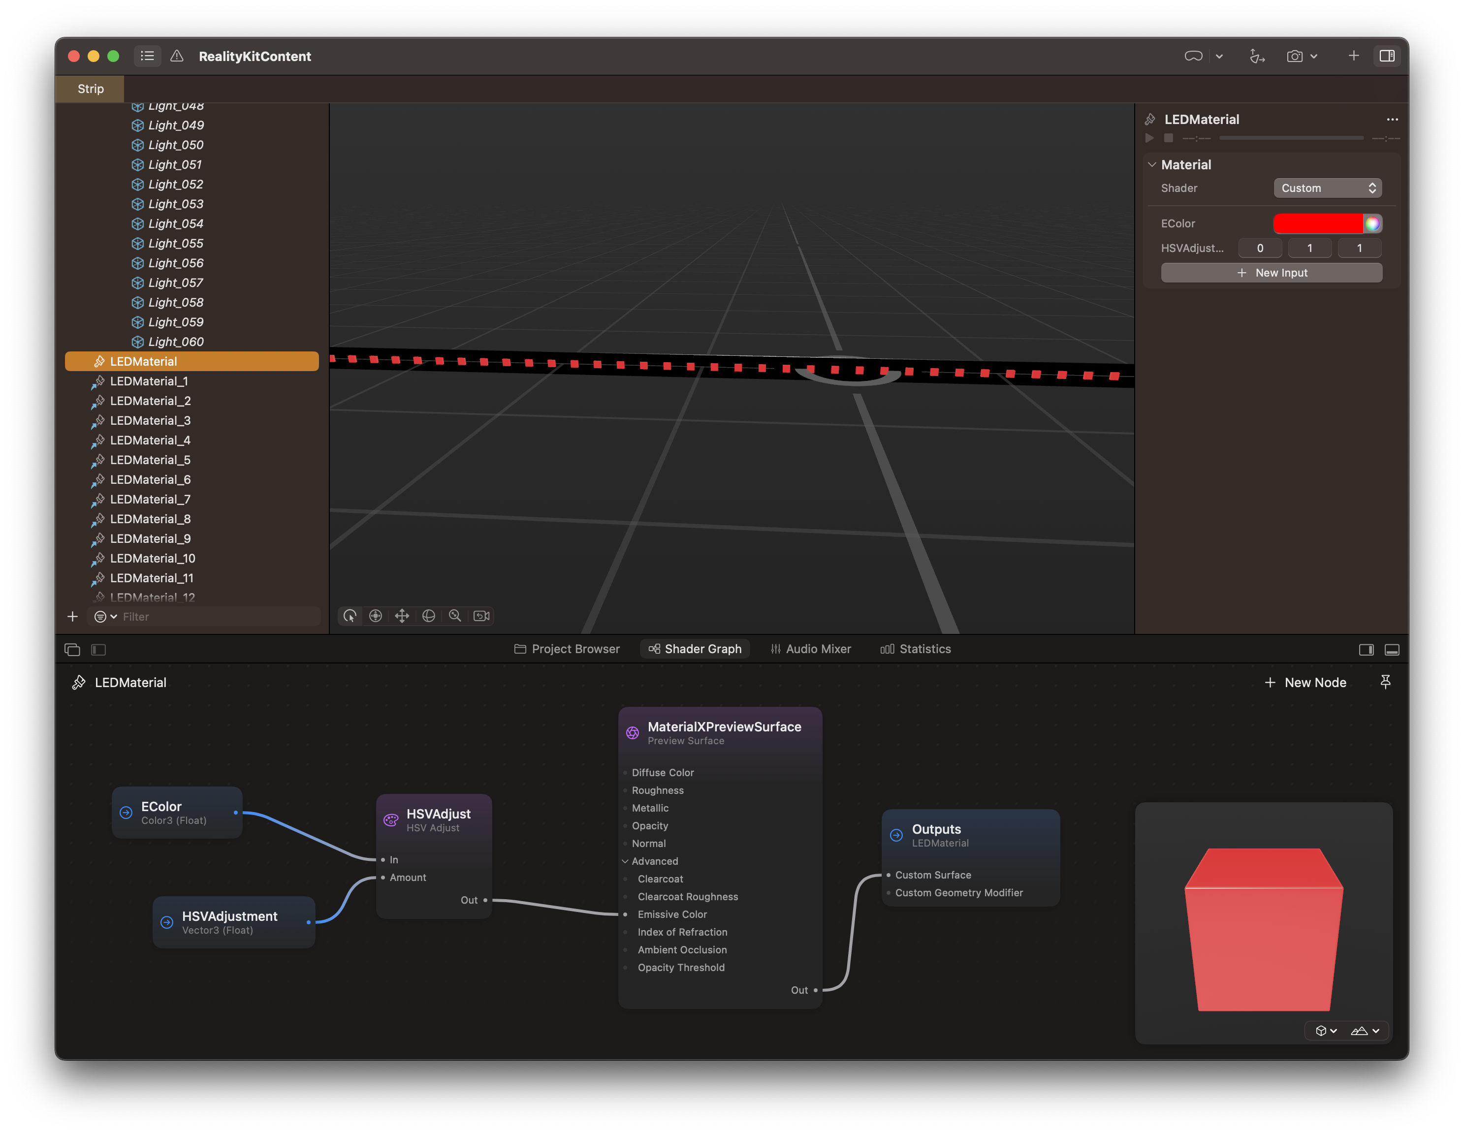Open the Shader dropdown set to Custom
Viewport: 1464px width, 1133px height.
(1327, 189)
